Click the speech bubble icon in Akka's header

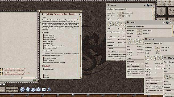[x=151, y=5]
